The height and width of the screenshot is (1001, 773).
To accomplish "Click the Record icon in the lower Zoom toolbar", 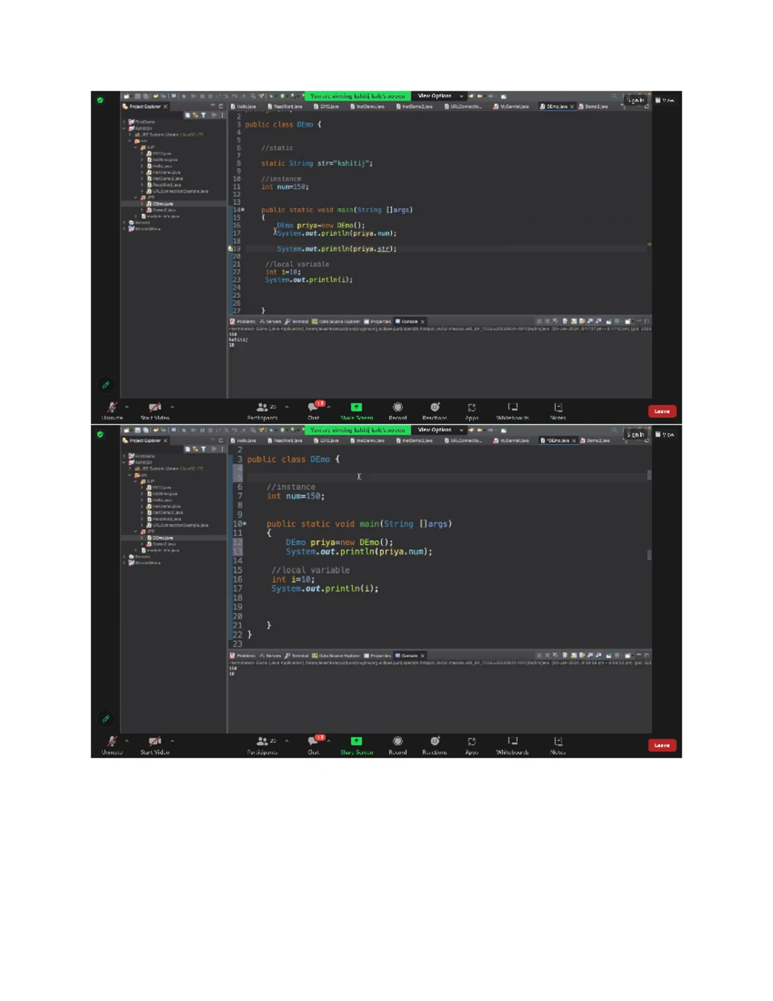I will (x=397, y=741).
